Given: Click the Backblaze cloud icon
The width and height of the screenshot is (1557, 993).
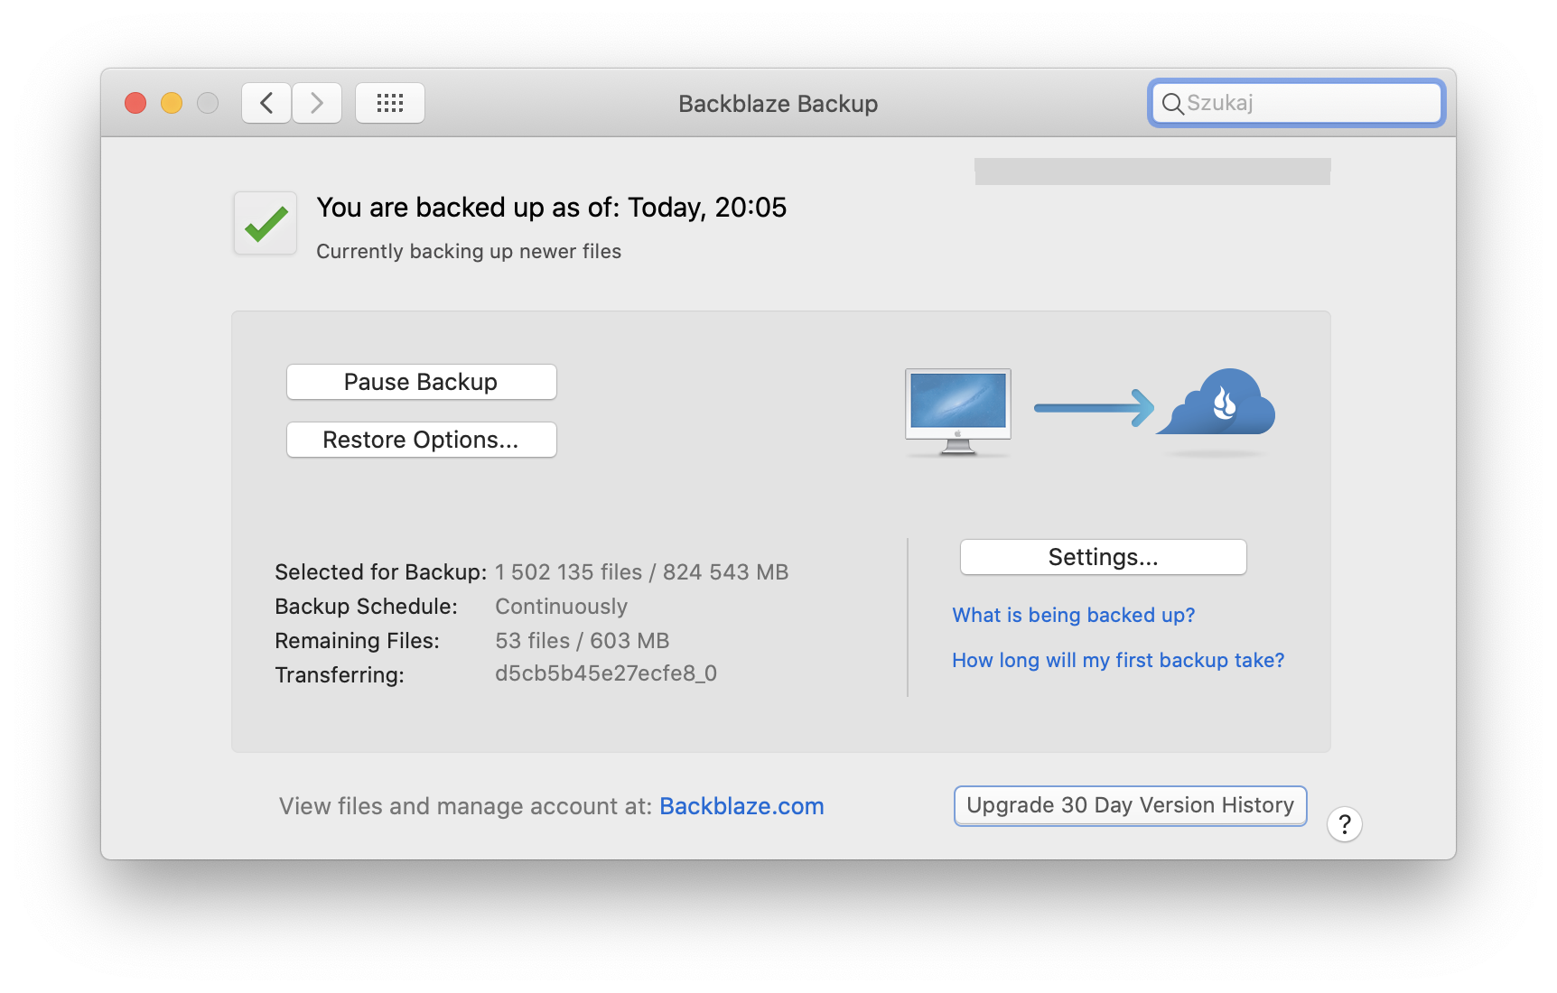Looking at the screenshot, I should (x=1215, y=408).
